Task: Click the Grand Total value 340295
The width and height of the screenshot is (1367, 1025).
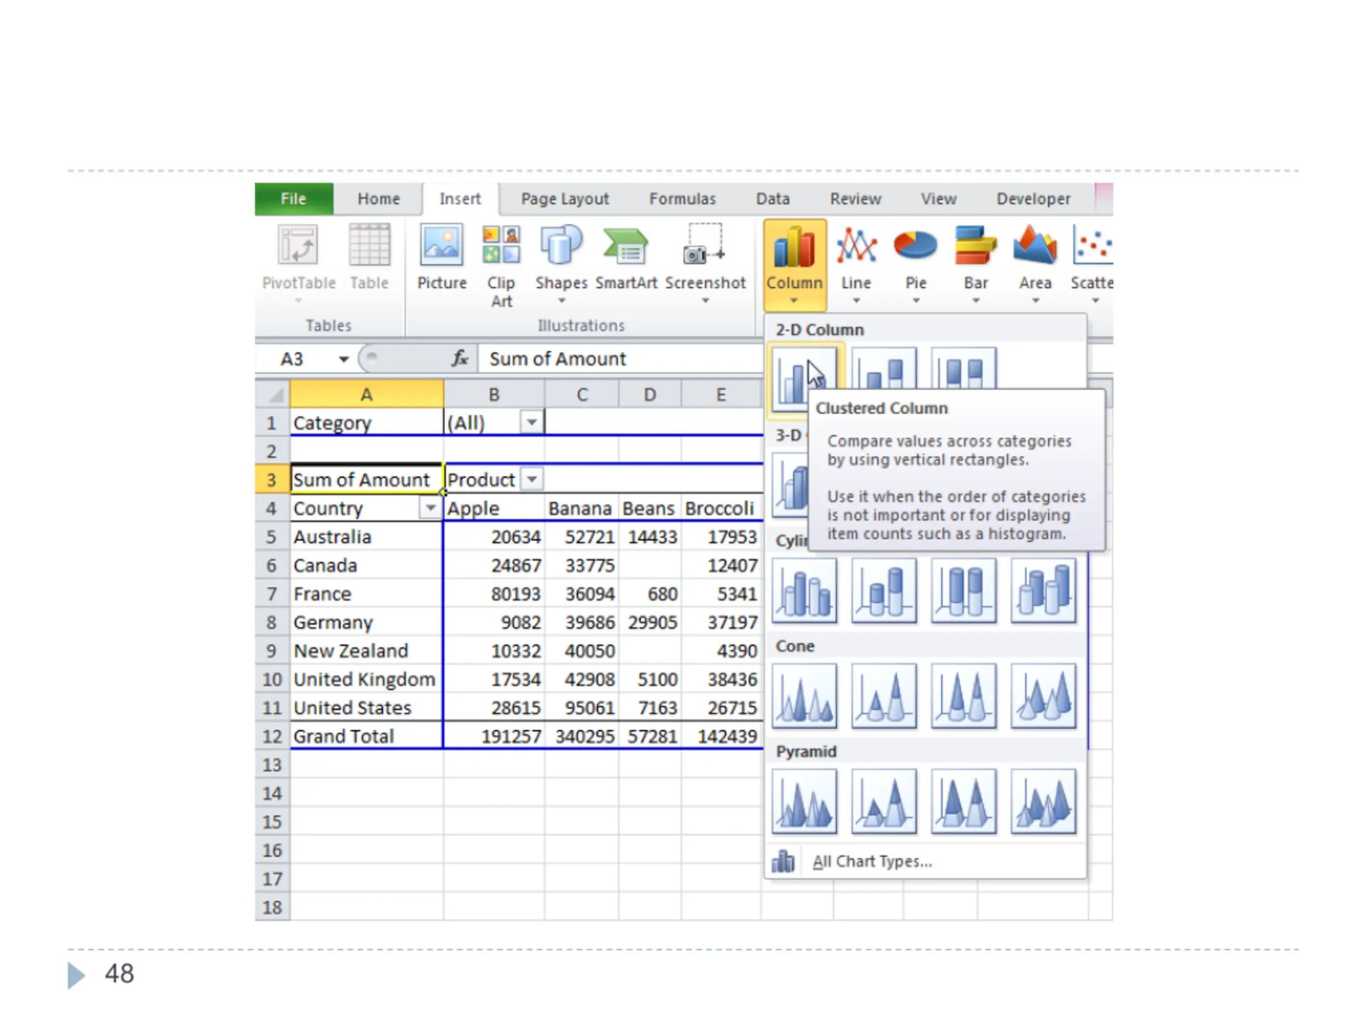Action: (582, 736)
